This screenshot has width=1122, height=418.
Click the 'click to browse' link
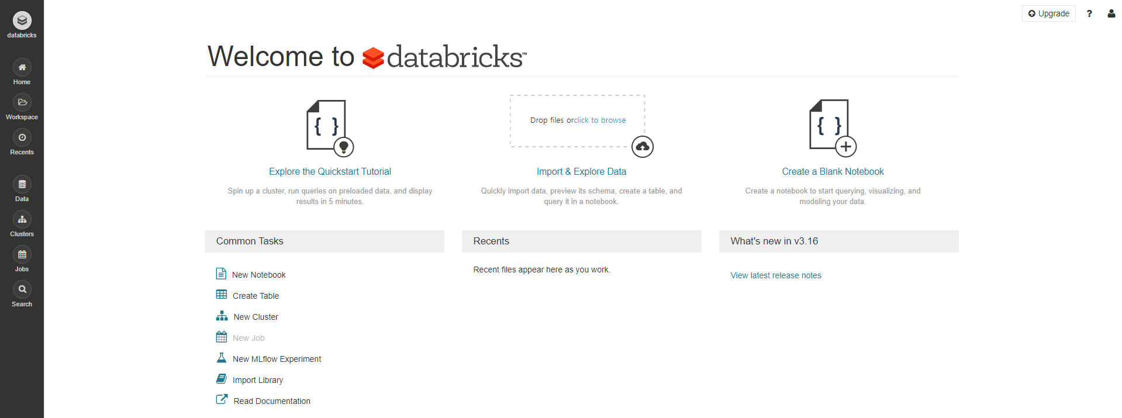click(x=600, y=120)
